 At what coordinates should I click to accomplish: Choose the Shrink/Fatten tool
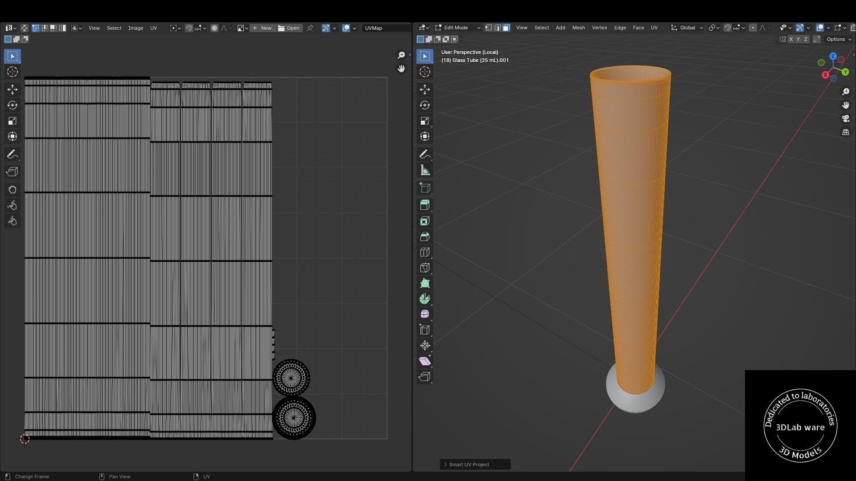424,346
